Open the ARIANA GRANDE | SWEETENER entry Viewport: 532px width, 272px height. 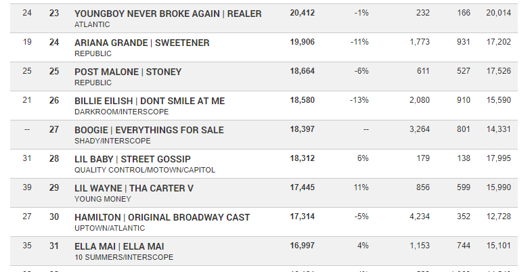pos(142,43)
